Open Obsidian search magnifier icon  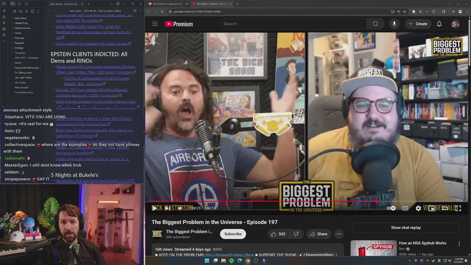[x=20, y=4]
